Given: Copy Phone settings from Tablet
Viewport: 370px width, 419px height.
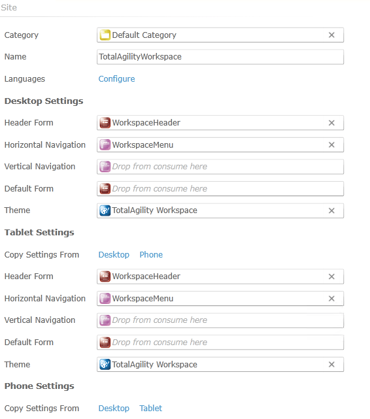Looking at the screenshot, I should (150, 409).
